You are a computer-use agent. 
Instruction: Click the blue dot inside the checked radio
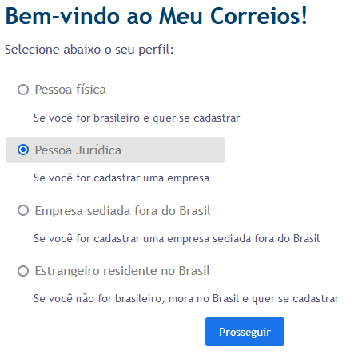23,150
